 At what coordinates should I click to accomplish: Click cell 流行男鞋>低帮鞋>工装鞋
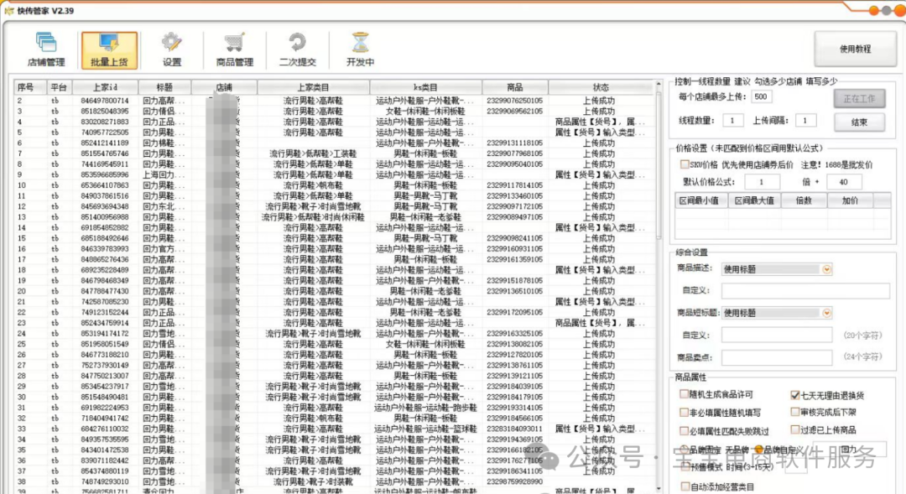tap(313, 153)
